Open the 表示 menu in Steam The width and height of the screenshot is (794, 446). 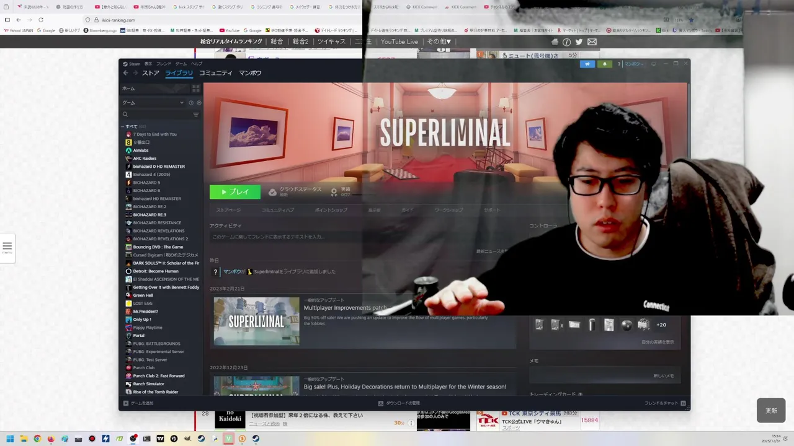coord(148,64)
